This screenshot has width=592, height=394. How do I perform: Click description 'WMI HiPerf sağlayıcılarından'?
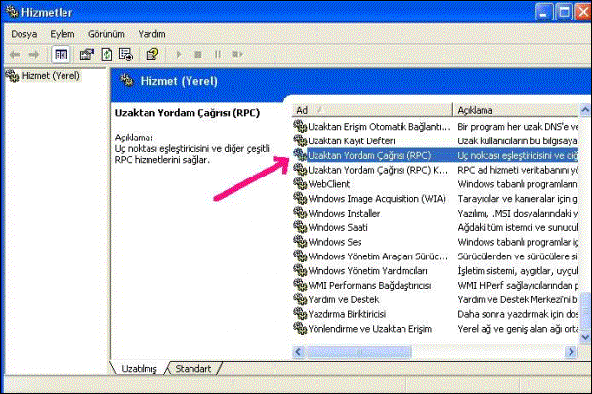coord(518,286)
